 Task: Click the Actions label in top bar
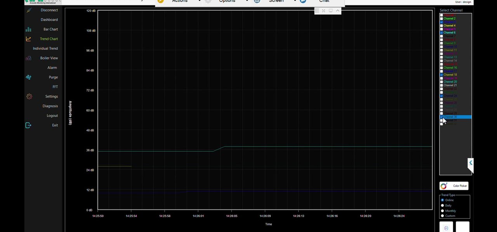tap(180, 1)
